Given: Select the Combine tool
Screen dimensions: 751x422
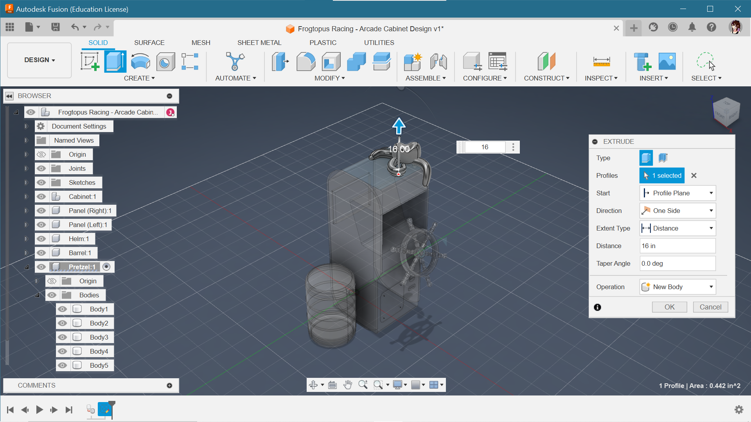Looking at the screenshot, I should point(356,62).
